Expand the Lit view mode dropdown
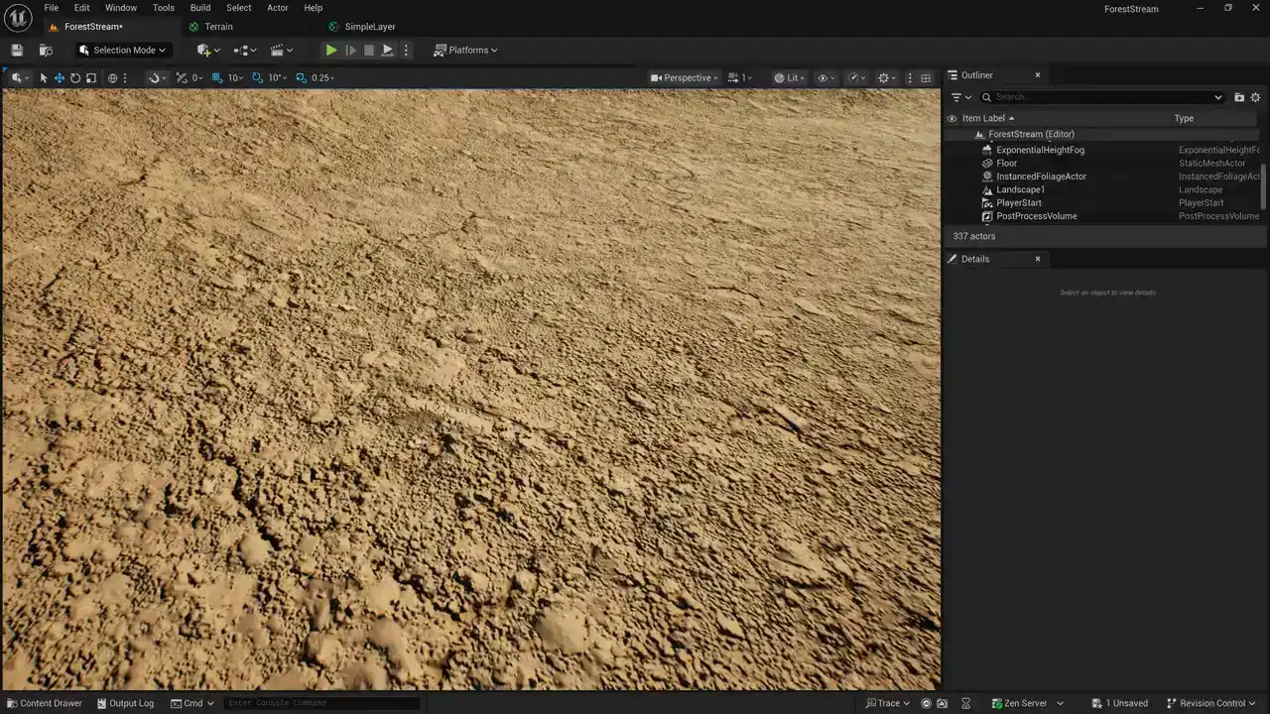 coord(791,77)
